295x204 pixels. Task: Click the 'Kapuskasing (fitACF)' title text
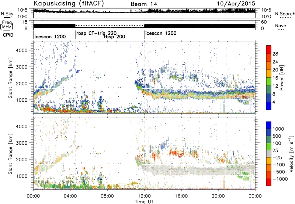69,3
